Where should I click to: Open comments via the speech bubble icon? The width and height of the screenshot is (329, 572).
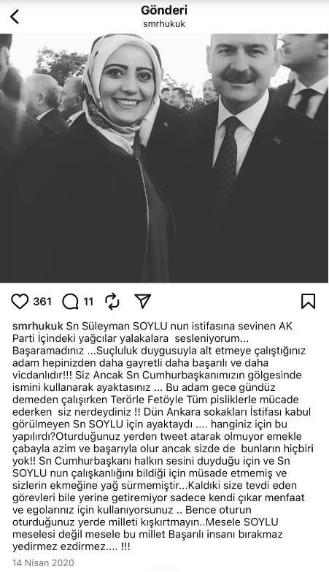pyautogui.click(x=70, y=302)
